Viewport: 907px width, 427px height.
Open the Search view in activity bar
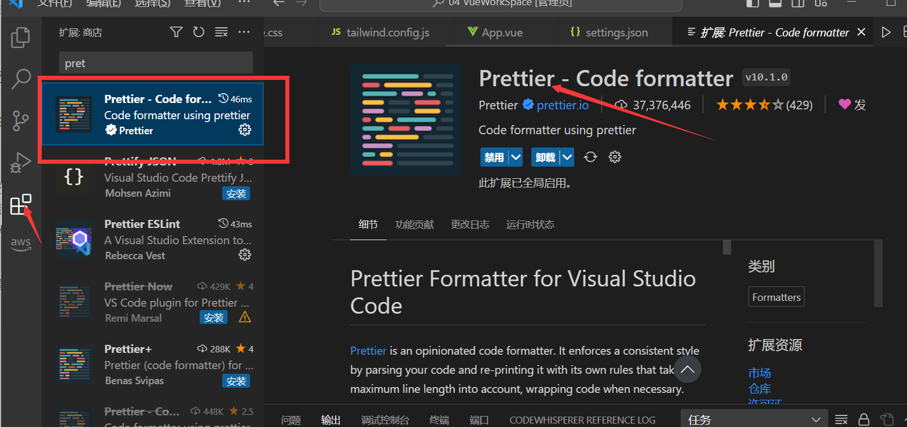21,79
